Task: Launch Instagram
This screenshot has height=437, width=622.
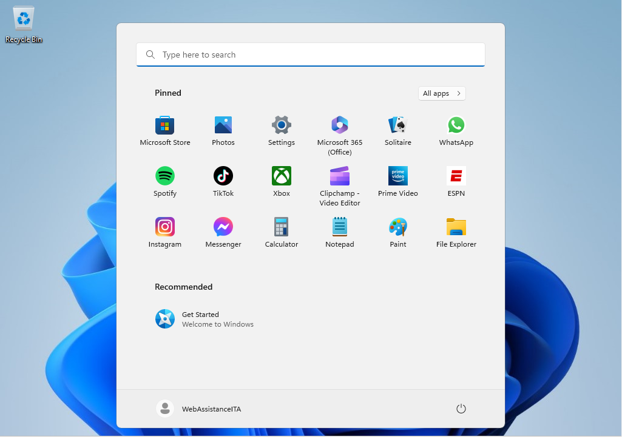Action: pos(164,233)
